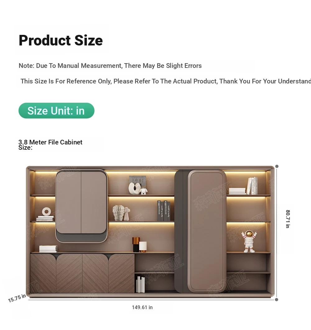Click the Product Size heading
The image size is (311, 330).
[61, 40]
